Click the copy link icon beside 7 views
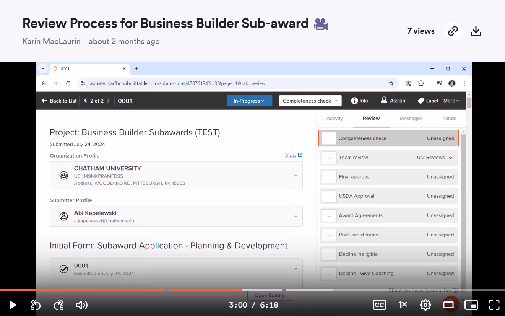 click(x=453, y=31)
